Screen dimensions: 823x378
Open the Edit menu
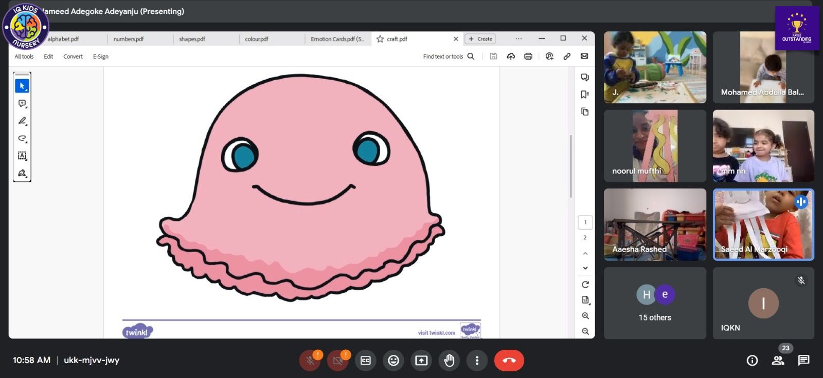click(x=48, y=56)
